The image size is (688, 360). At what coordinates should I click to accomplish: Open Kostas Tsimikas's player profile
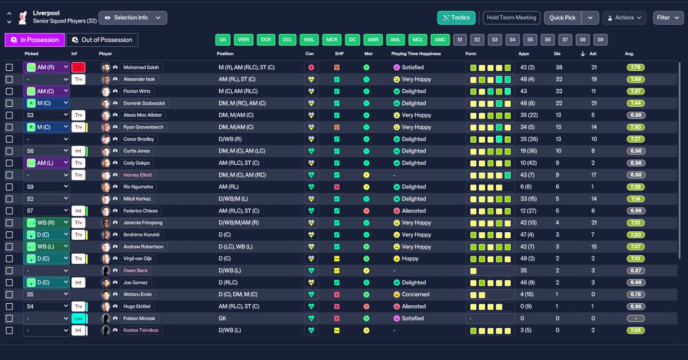(141, 330)
